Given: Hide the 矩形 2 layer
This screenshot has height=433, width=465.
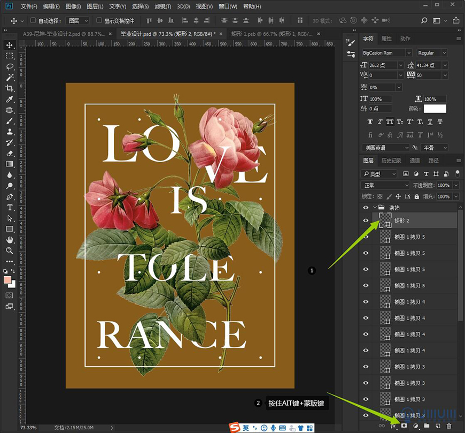Looking at the screenshot, I should (366, 221).
